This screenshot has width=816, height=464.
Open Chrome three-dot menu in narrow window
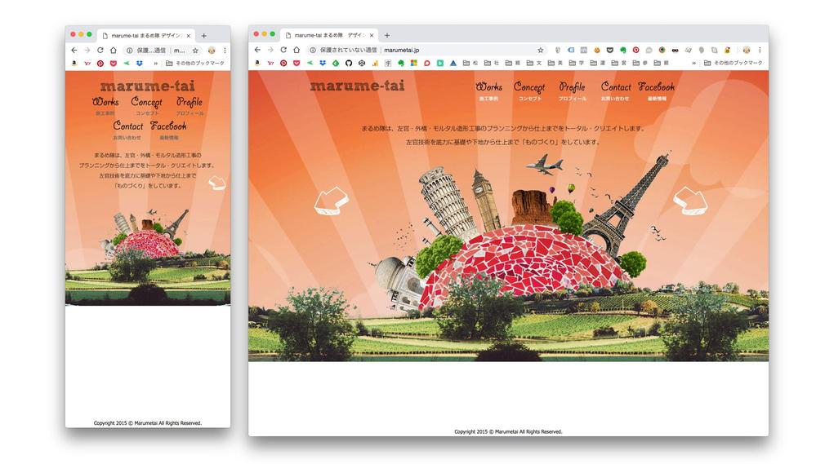coord(225,51)
